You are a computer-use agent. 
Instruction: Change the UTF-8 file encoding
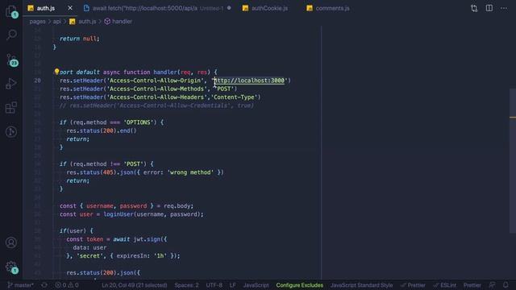(x=214, y=285)
